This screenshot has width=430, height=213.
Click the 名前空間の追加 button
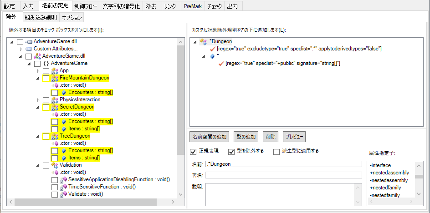click(210, 137)
